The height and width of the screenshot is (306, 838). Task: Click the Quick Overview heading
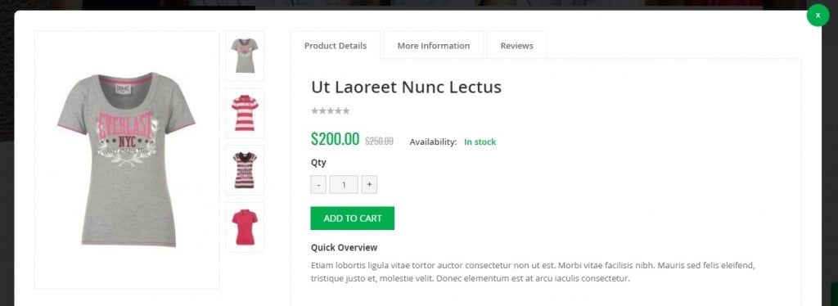coord(345,247)
